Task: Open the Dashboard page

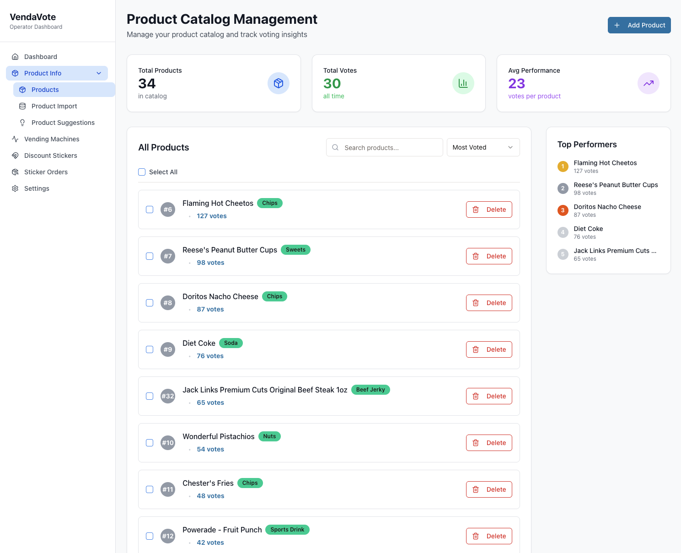Action: 58,57
